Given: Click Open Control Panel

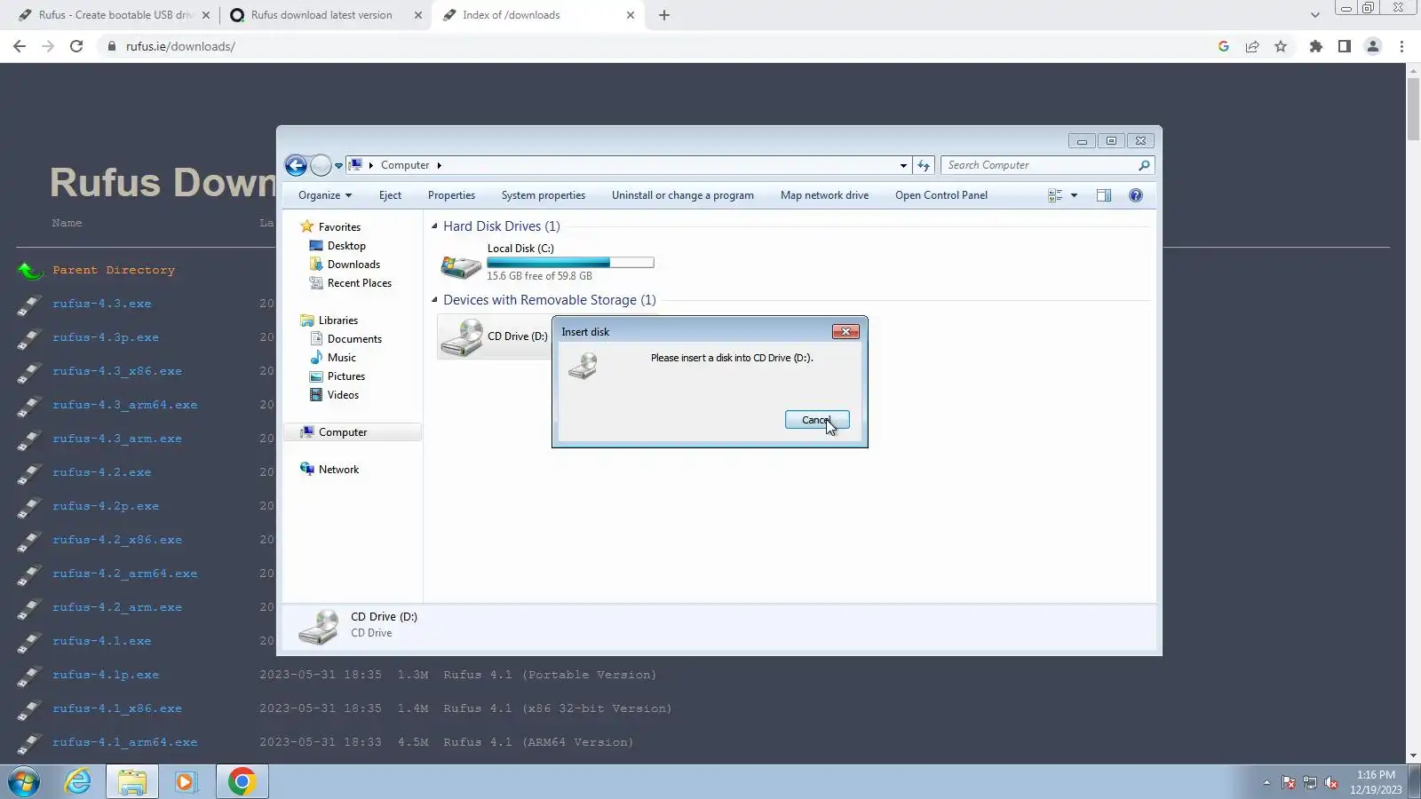Looking at the screenshot, I should [941, 195].
